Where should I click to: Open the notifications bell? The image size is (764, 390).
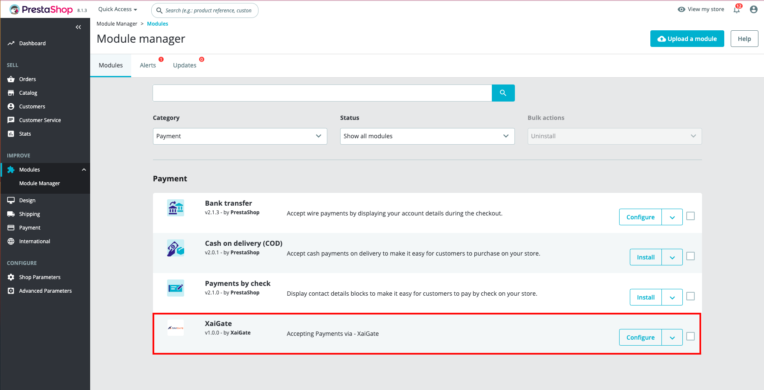[x=737, y=9]
